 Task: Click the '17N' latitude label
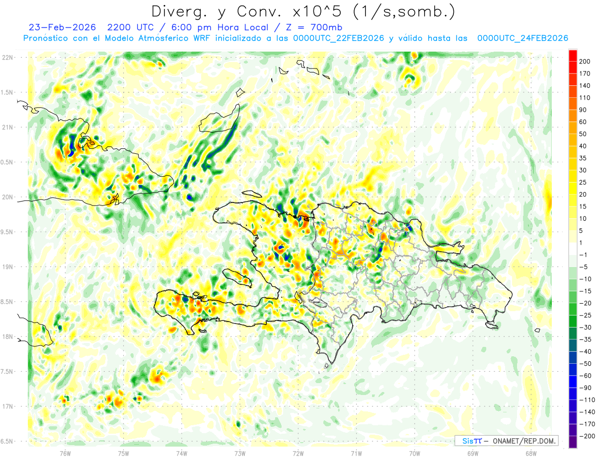tap(6, 406)
